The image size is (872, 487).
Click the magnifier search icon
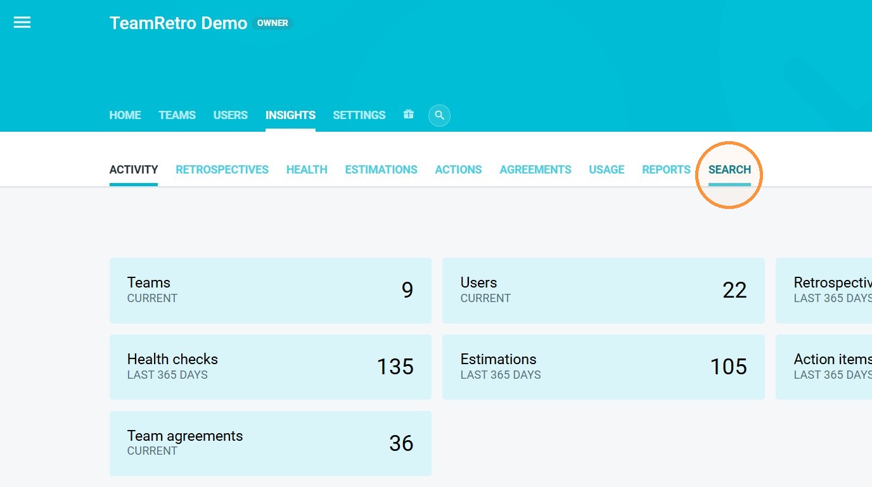(439, 115)
